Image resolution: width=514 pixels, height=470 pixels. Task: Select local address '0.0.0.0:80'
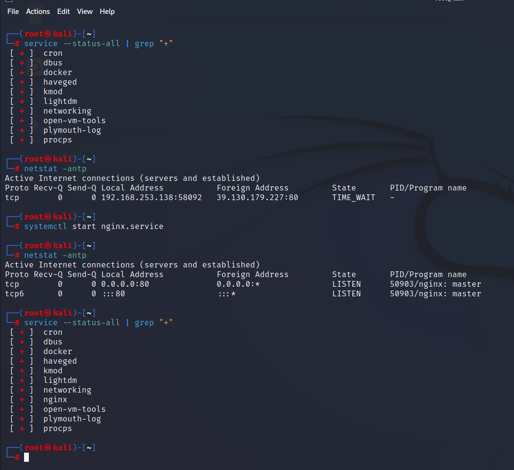125,284
